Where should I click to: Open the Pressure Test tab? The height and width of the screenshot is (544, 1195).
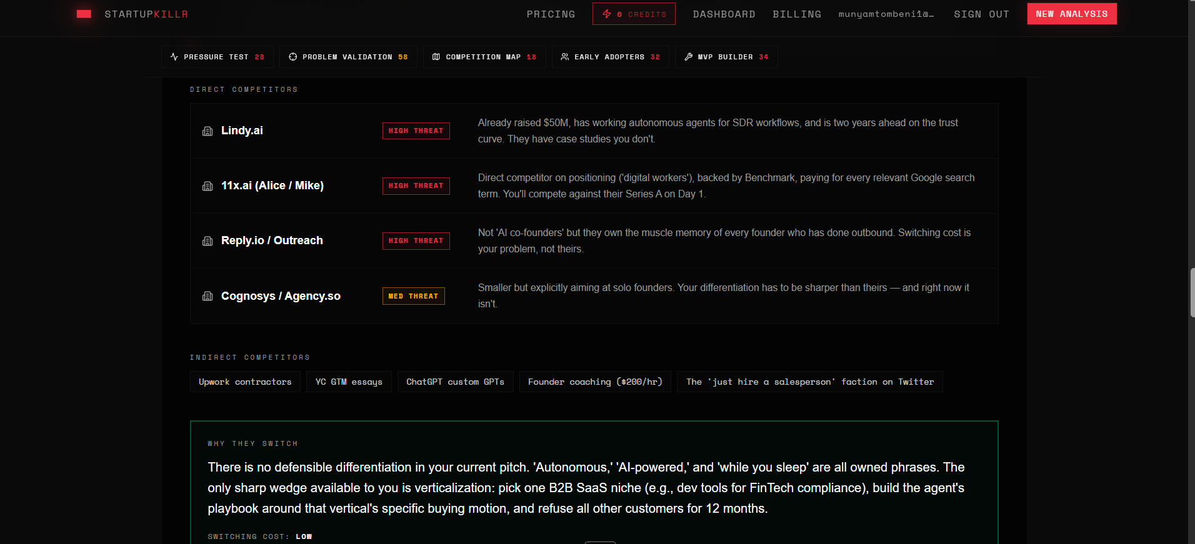217,57
